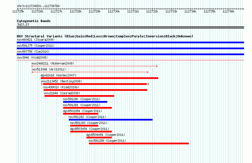Click nsv591289 (Cooper2011) label
Screen dimensions: 252x163
107,141
